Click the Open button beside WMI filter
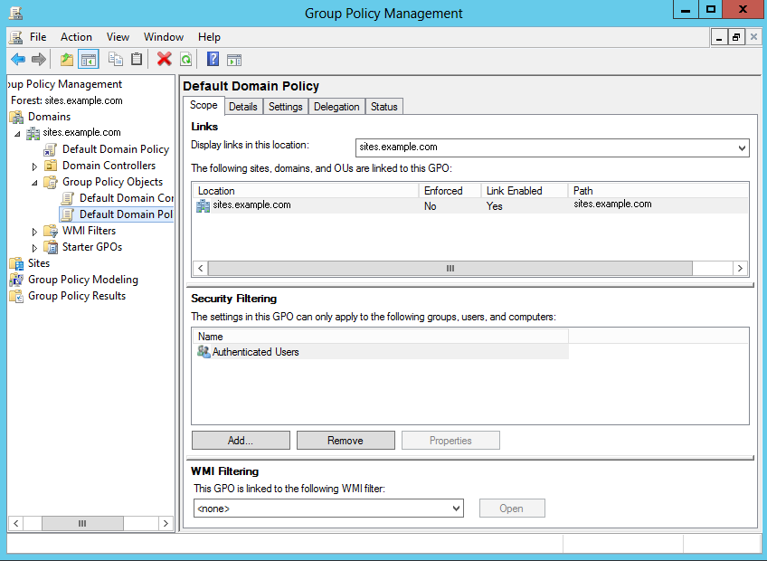The width and height of the screenshot is (767, 561). pos(512,509)
